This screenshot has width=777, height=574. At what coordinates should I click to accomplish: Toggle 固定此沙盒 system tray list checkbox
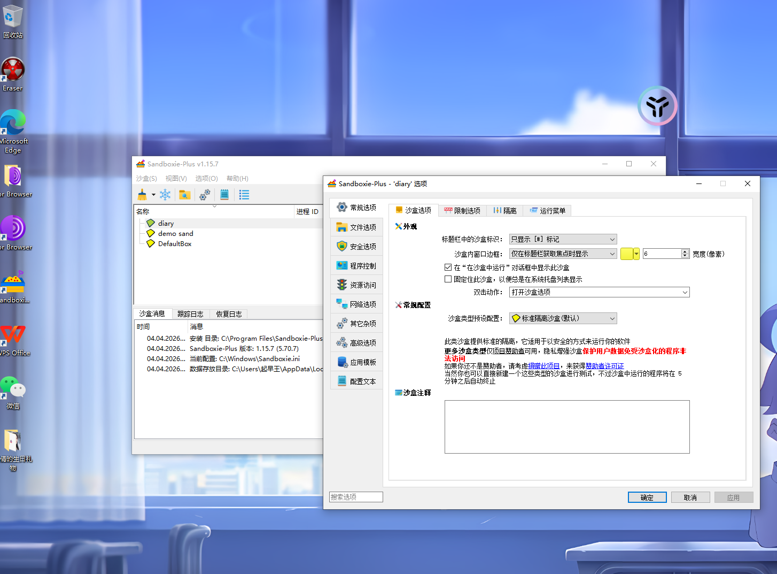pos(448,279)
